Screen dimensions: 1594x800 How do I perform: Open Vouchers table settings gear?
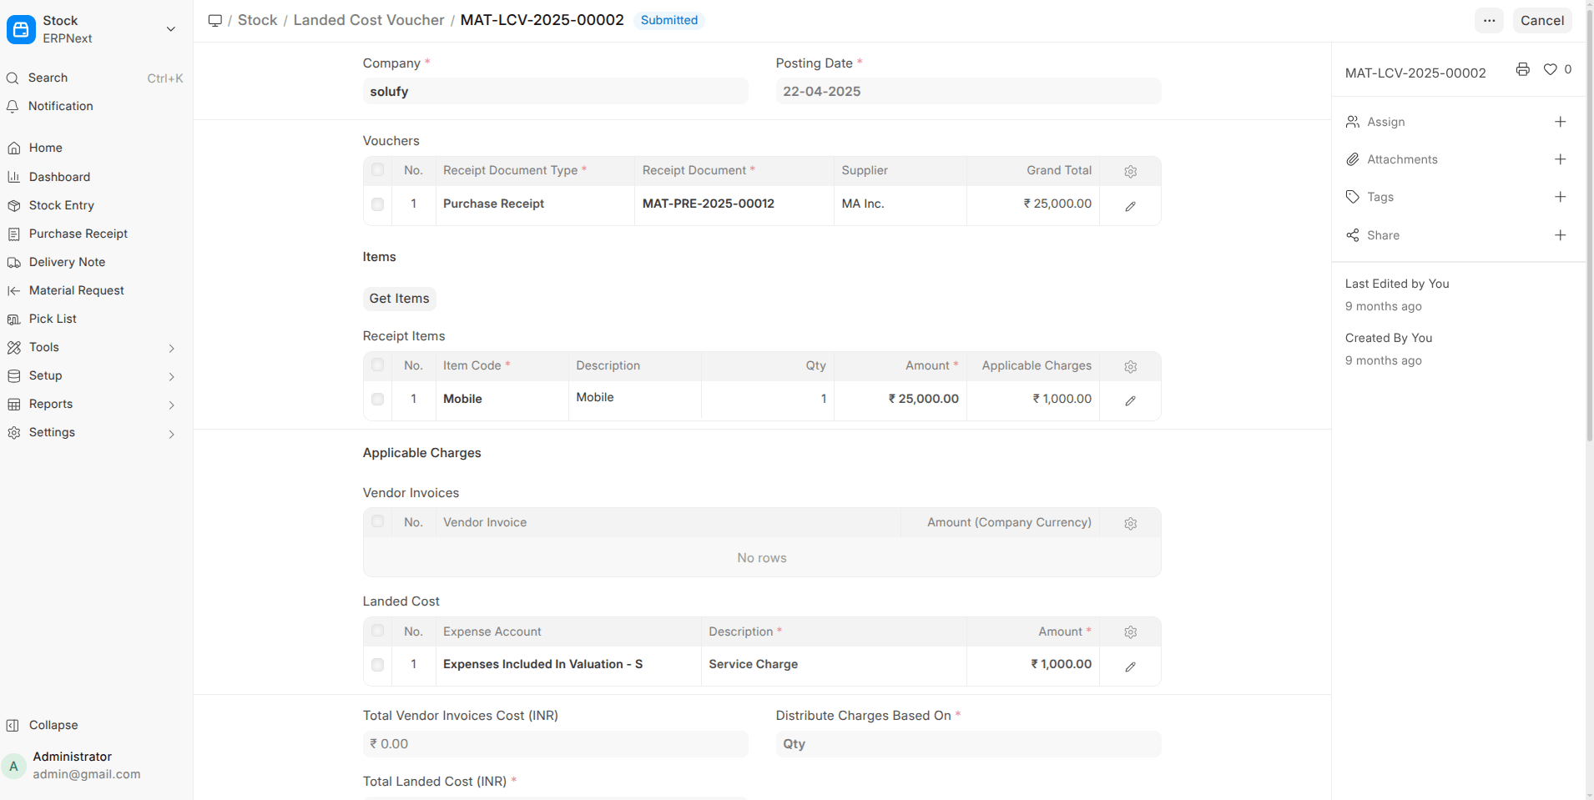pyautogui.click(x=1130, y=171)
